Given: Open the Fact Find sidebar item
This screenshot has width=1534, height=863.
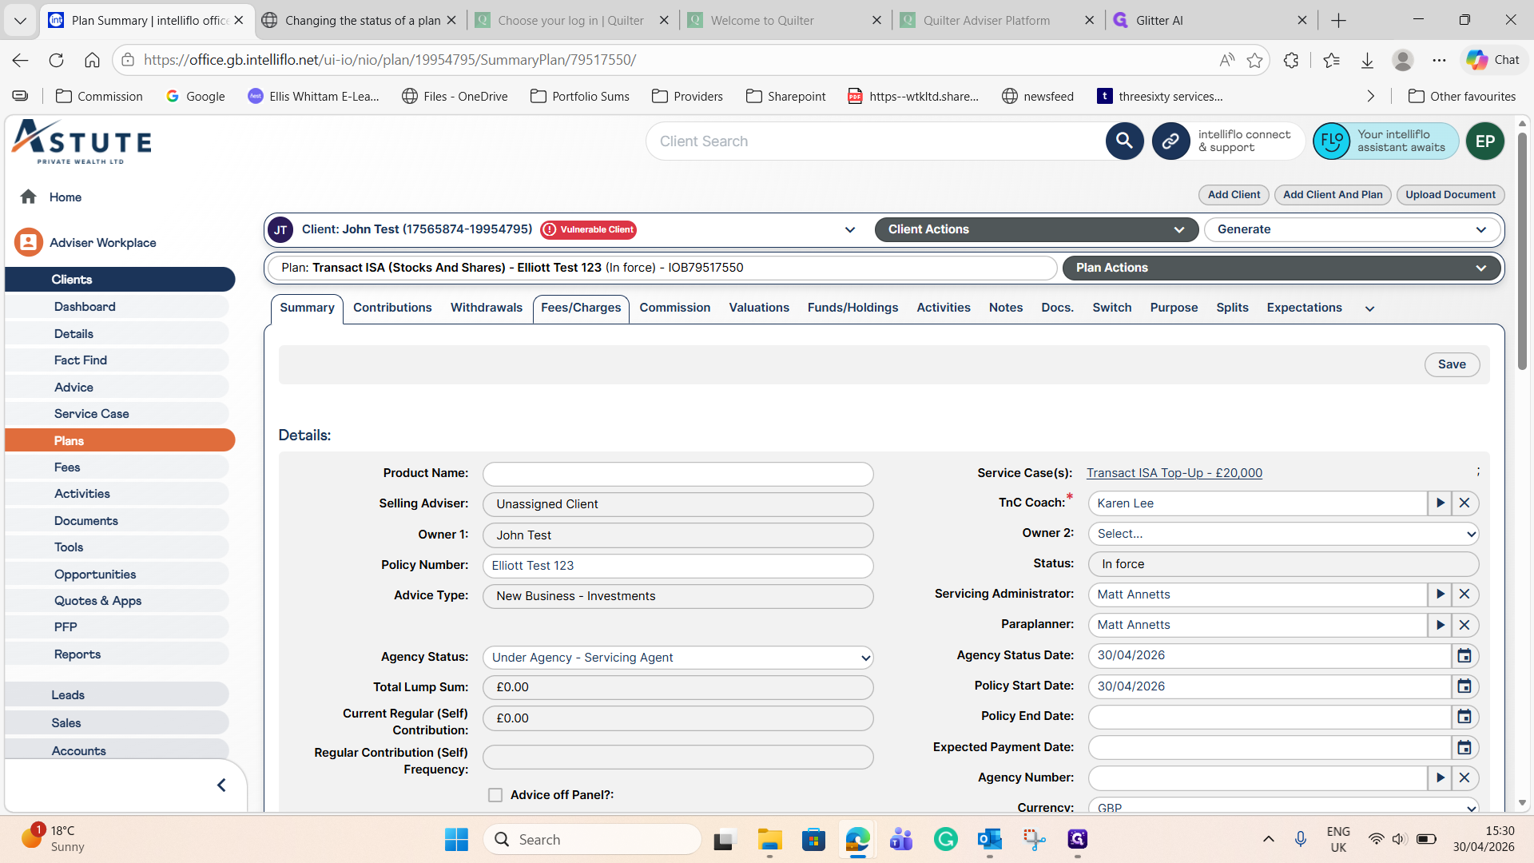Looking at the screenshot, I should [117, 360].
